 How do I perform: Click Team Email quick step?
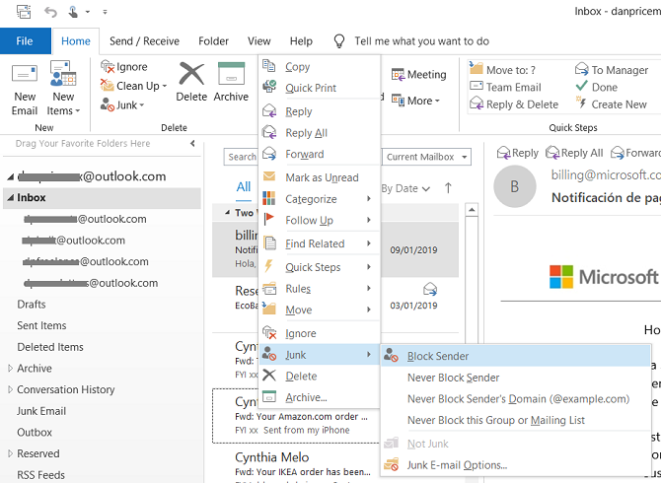pyautogui.click(x=505, y=87)
